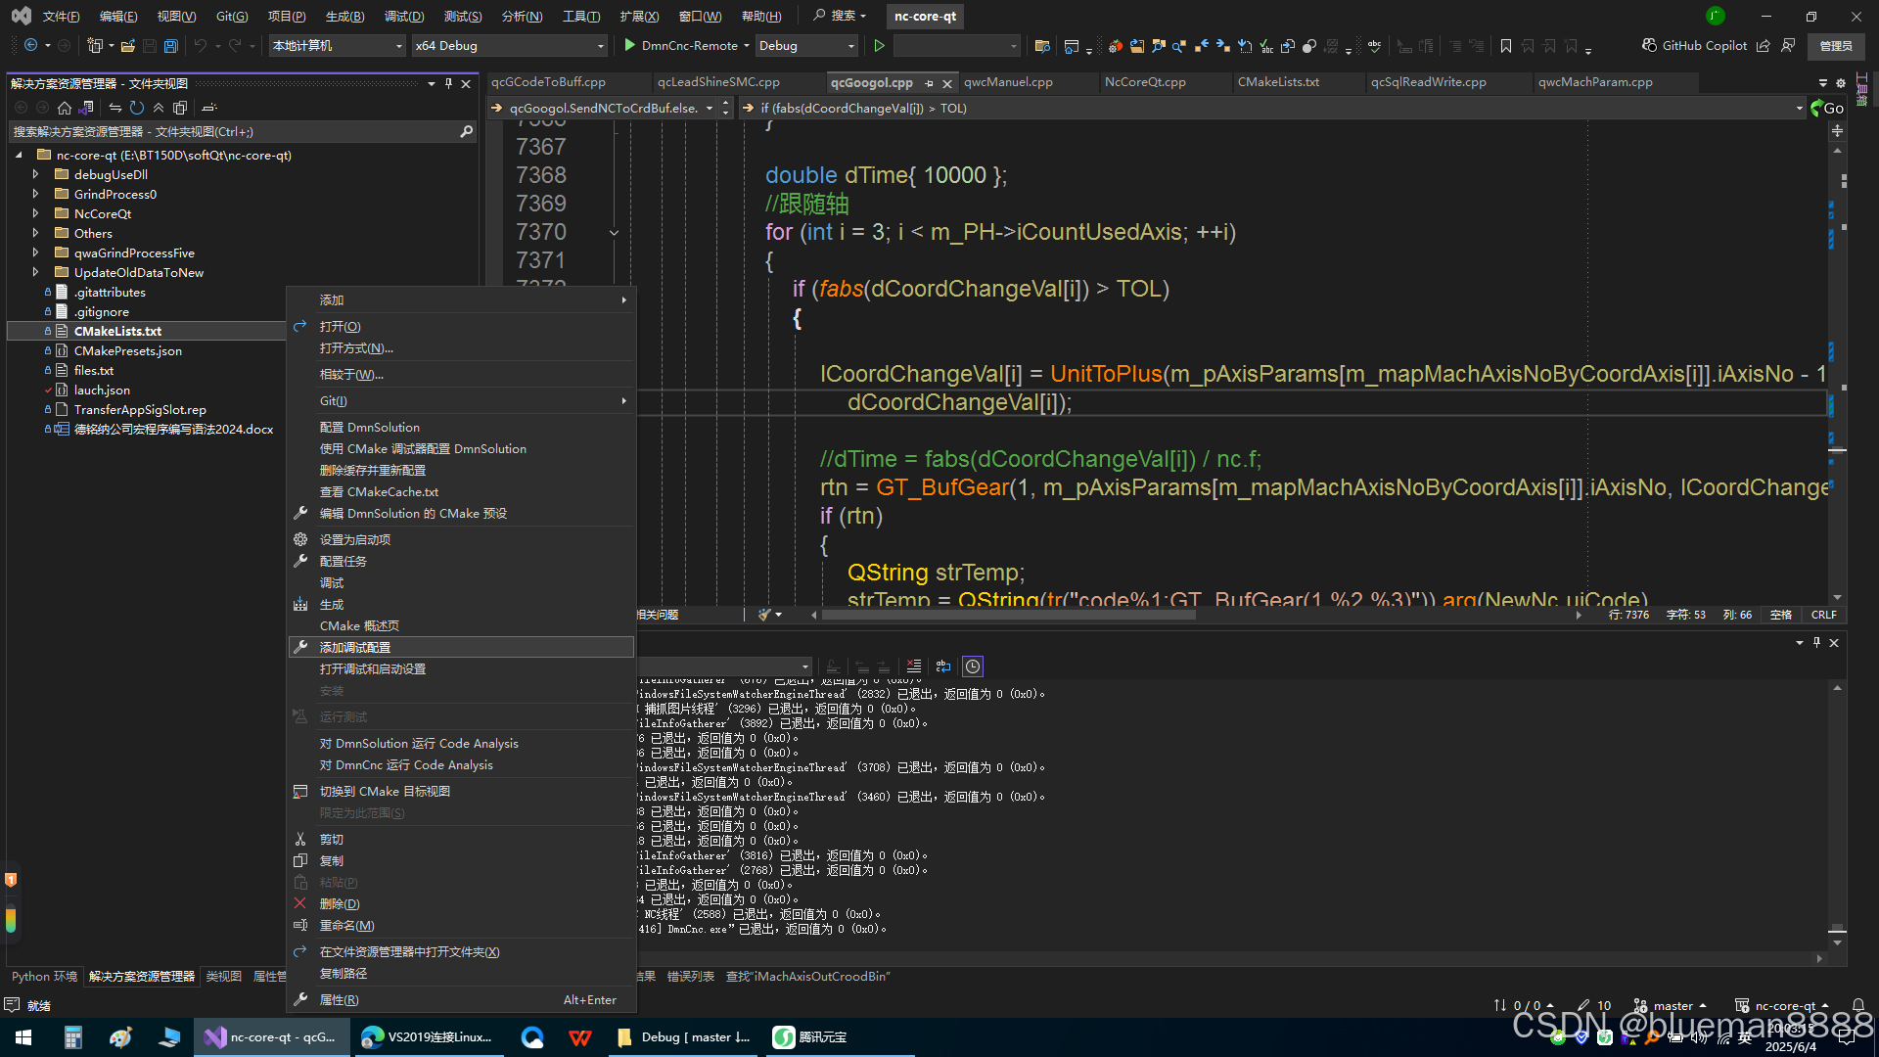Click the master branch status bar button
The height and width of the screenshot is (1057, 1879).
pyautogui.click(x=1672, y=1005)
